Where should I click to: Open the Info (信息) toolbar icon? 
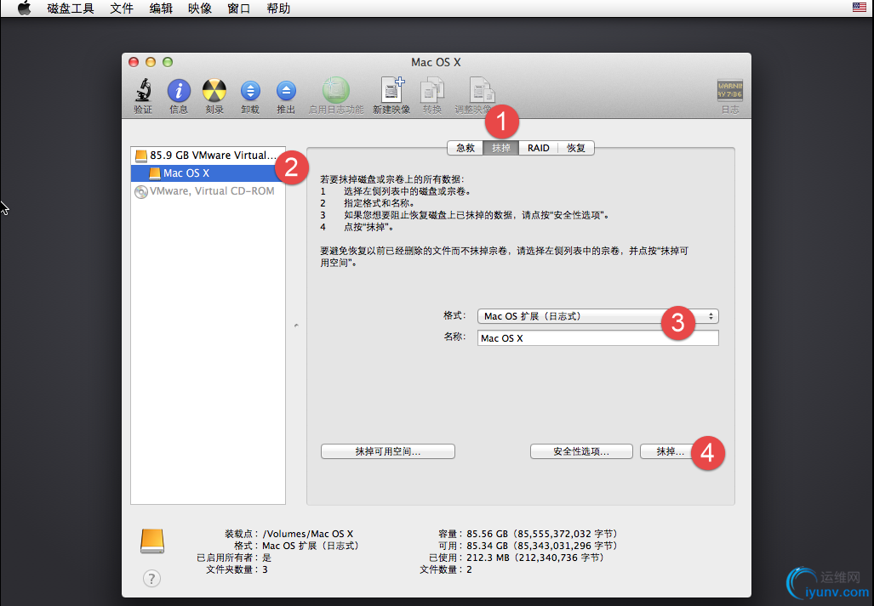179,91
